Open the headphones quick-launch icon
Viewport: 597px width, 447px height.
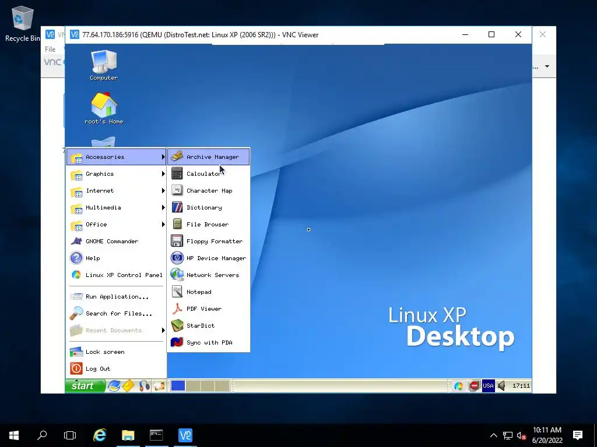[145, 386]
